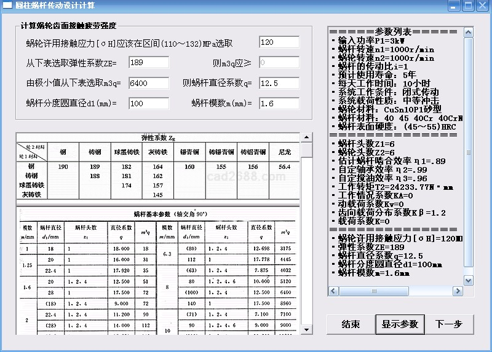This screenshot has width=492, height=352.
Task: Go to next step with 下一步
Action: (x=448, y=324)
